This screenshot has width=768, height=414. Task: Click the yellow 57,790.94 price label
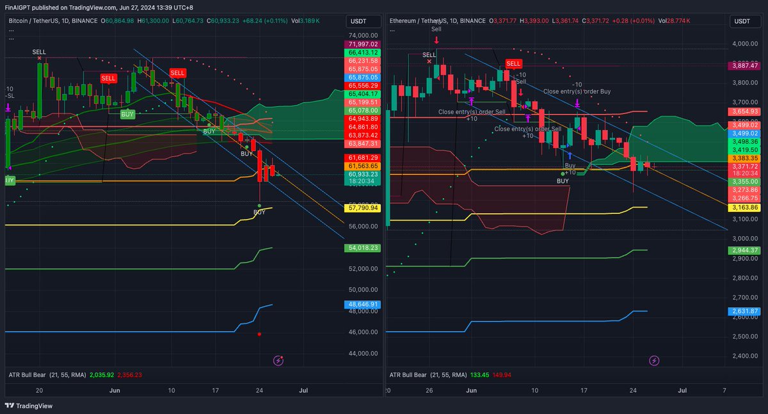(364, 208)
